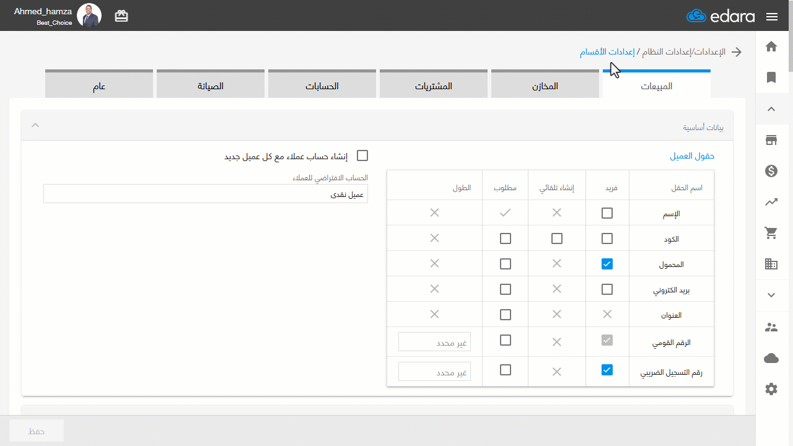
Task: Click the gift icon in top bar
Action: [x=121, y=16]
